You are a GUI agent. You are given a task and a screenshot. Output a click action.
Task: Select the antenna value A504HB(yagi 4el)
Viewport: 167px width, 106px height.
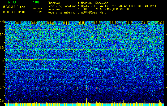click(x=94, y=12)
